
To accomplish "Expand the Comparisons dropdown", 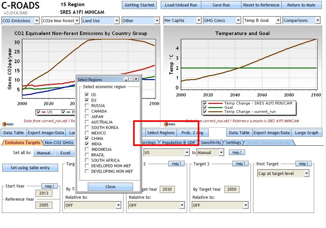I will [x=302, y=20].
